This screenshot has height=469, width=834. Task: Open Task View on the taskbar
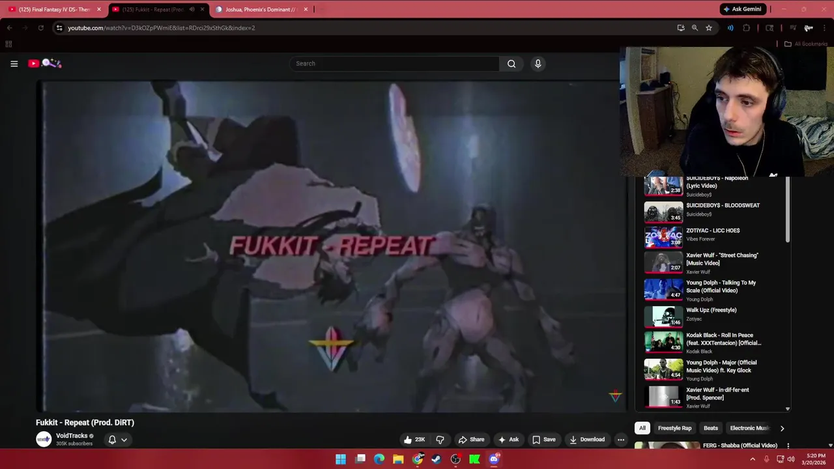coord(360,459)
